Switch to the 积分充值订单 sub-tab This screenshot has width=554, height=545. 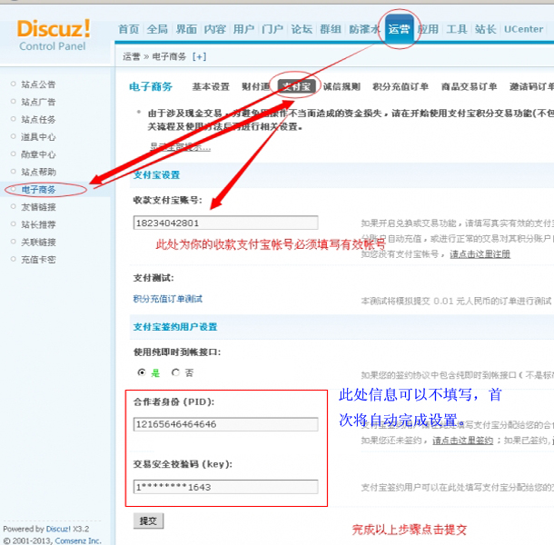(401, 86)
